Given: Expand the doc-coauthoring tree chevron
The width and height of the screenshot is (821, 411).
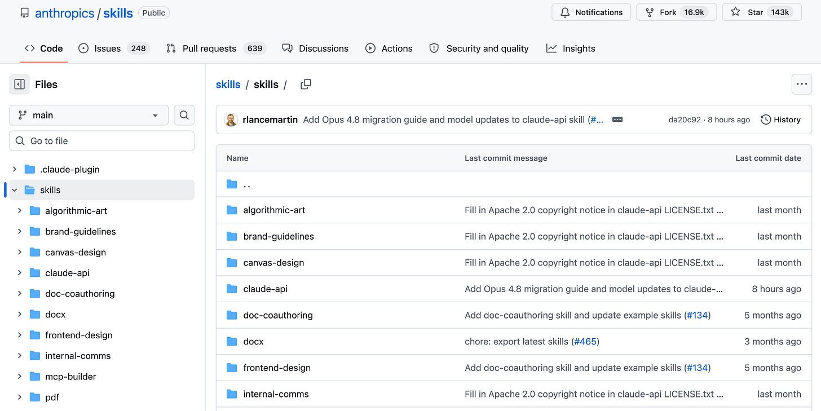Looking at the screenshot, I should click(x=20, y=294).
